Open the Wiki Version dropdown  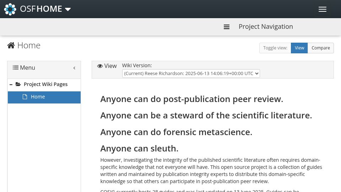click(x=191, y=73)
